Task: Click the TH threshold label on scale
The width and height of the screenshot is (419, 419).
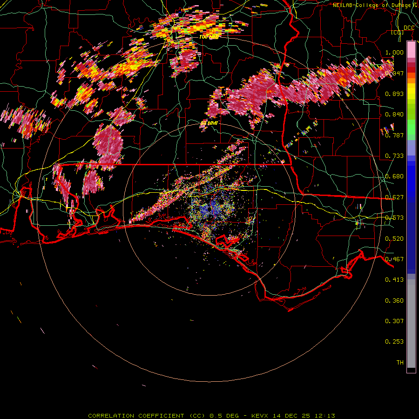Action: click(x=400, y=363)
